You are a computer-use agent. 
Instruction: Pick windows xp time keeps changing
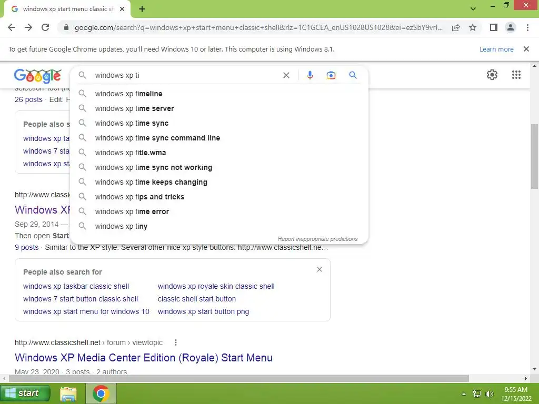pyautogui.click(x=219, y=182)
